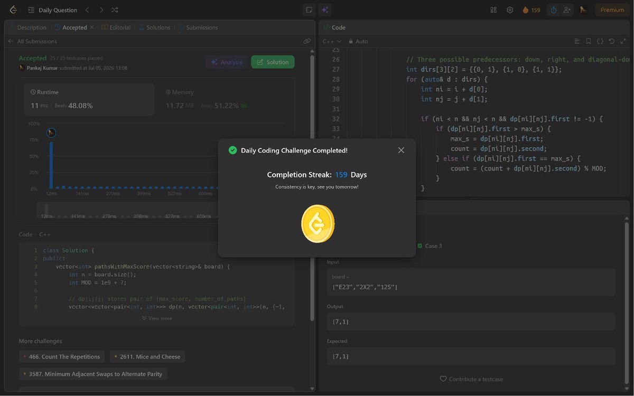Shuffle to a random question
Screen dimensions: 634x396
(115, 10)
